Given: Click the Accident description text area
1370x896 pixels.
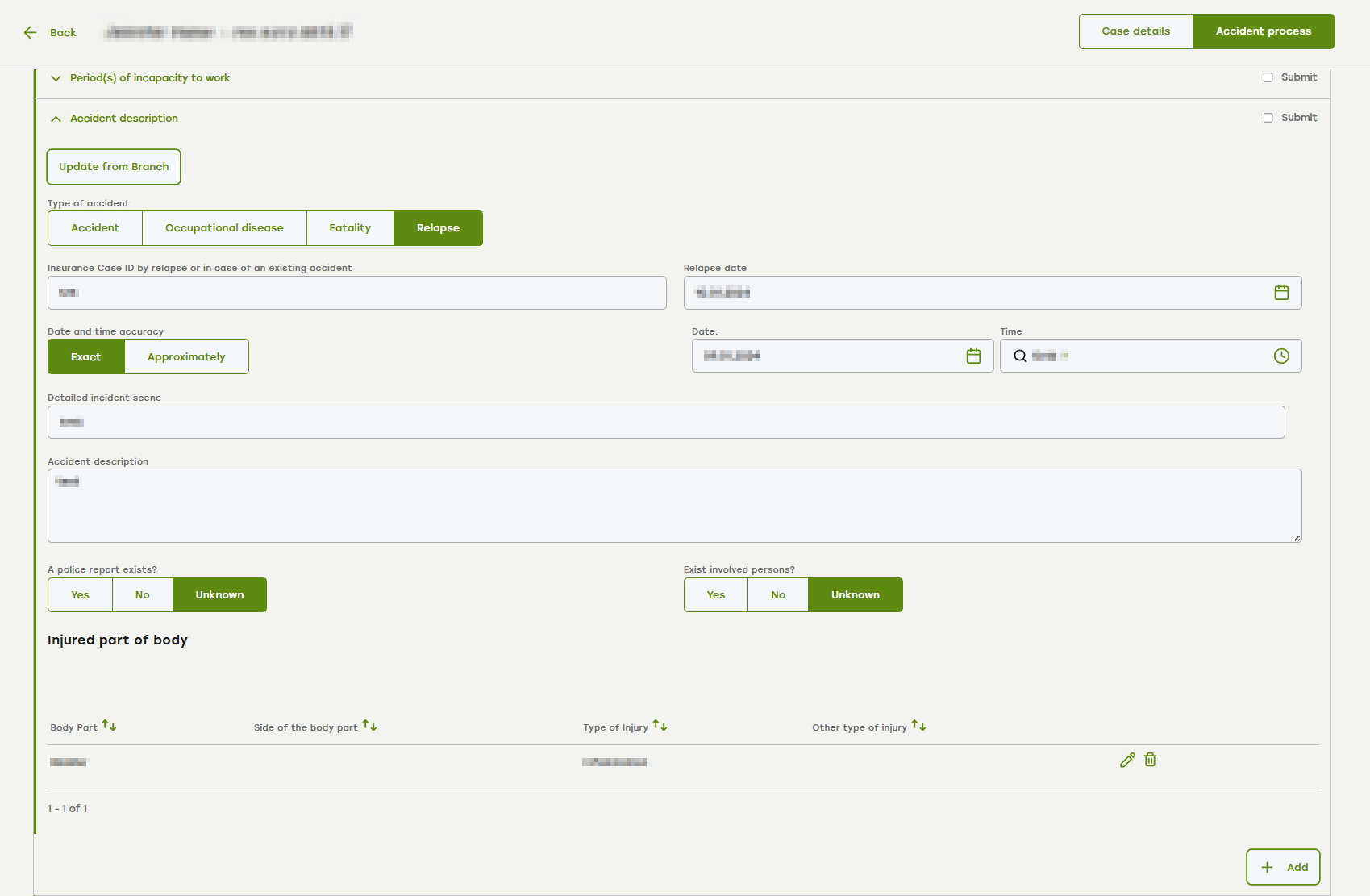Looking at the screenshot, I should coord(675,506).
